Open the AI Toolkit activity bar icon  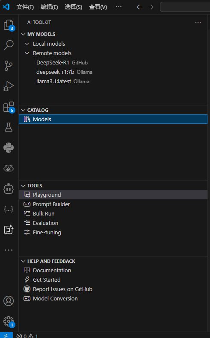click(x=9, y=230)
